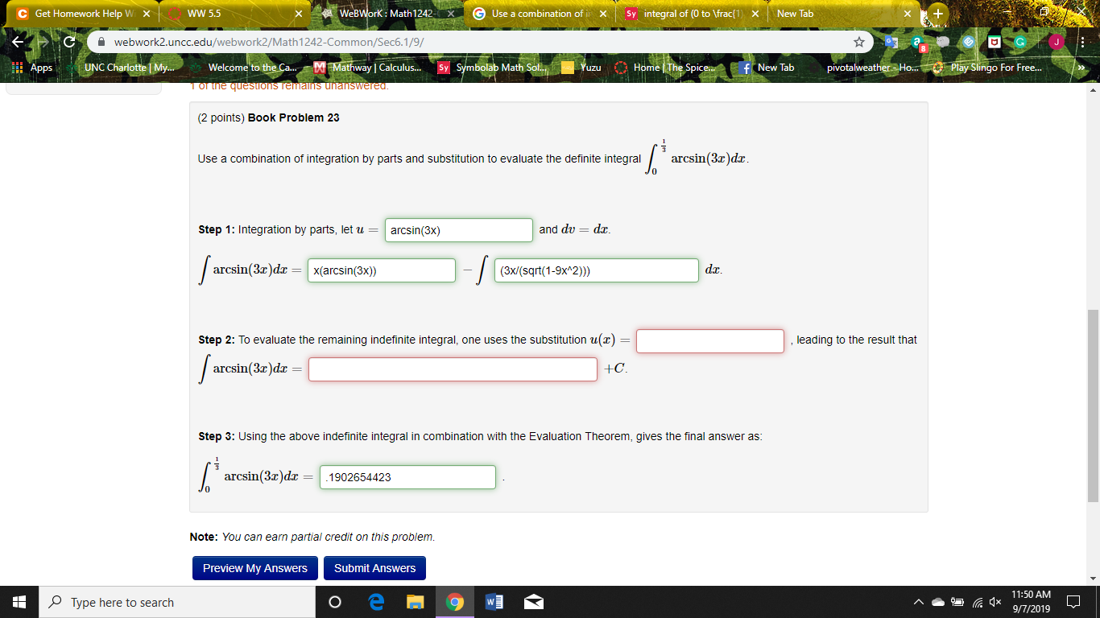Mute speaker volume in system tray
Screen dimensions: 1100x618
point(995,601)
